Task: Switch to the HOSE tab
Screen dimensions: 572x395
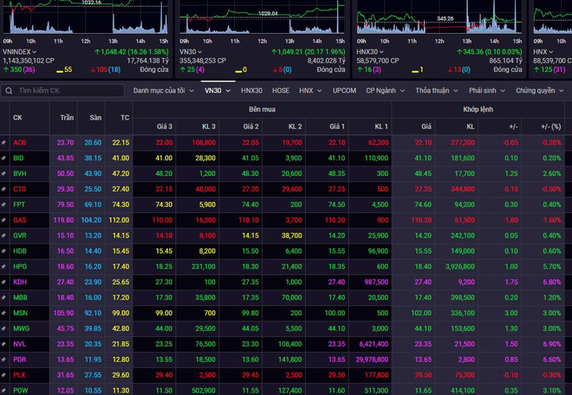Action: tap(281, 90)
